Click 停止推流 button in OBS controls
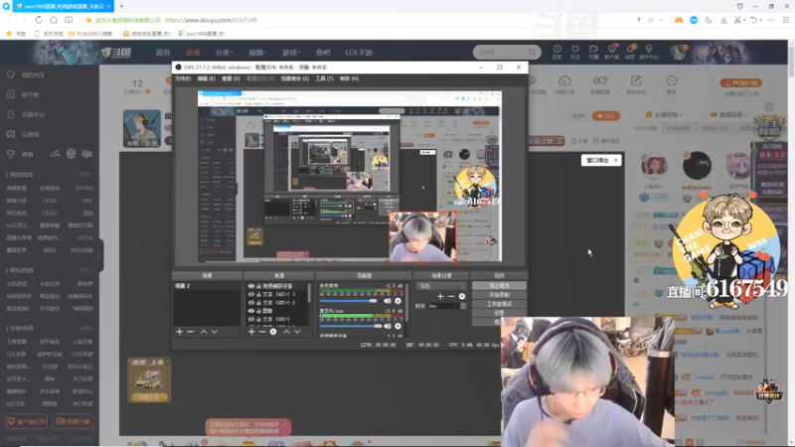The width and height of the screenshot is (795, 447). 499,286
